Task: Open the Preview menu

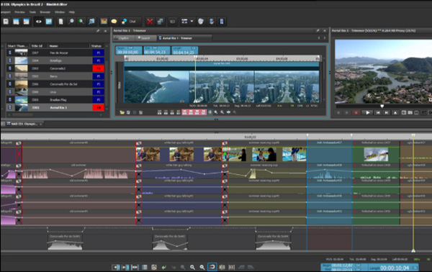Action: coord(19,12)
